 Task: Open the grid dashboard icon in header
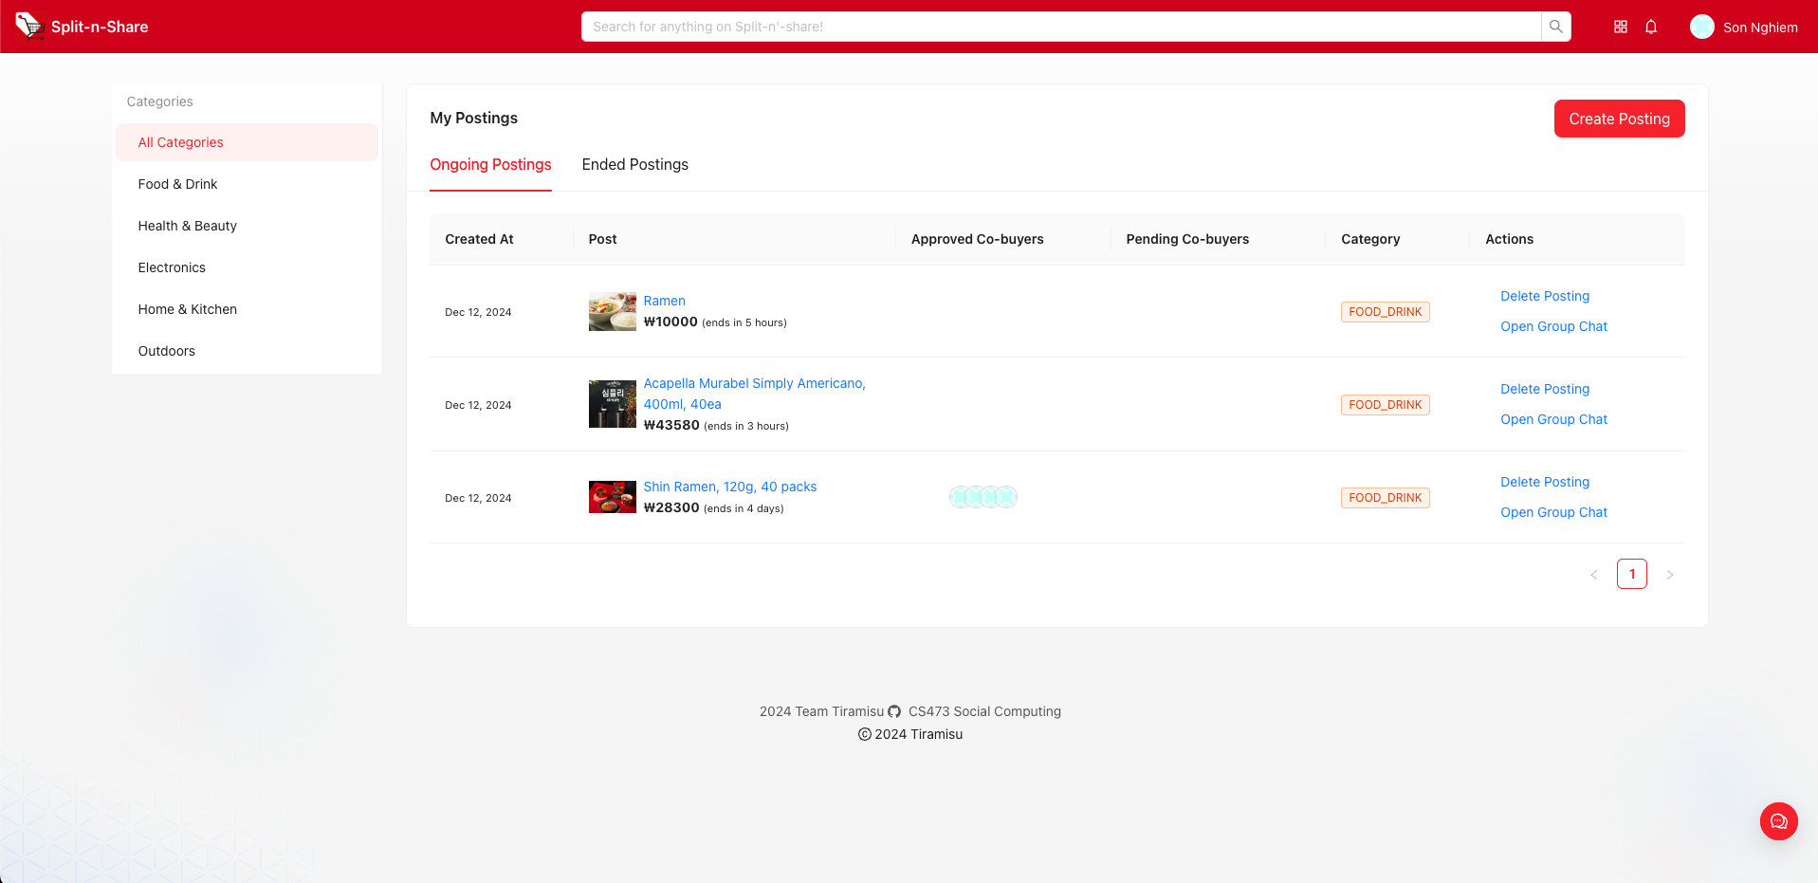(x=1621, y=27)
